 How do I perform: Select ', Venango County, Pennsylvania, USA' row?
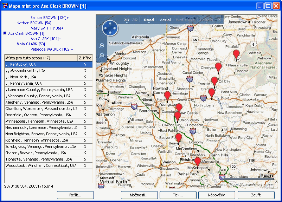pyautogui.click(x=49, y=96)
